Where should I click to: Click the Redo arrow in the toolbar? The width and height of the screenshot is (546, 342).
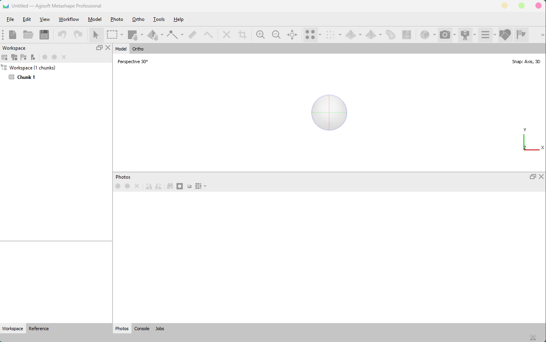(x=78, y=35)
